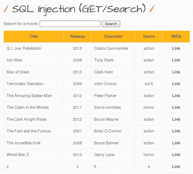Select the title 'Terminator Salvation'
The width and height of the screenshot is (193, 174).
click(25, 84)
